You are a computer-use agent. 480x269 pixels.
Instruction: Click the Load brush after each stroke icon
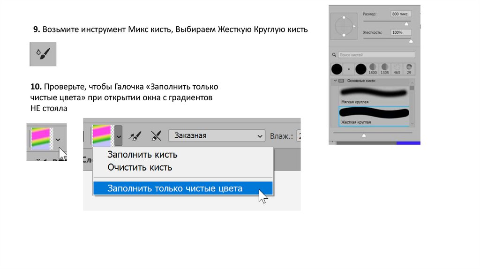(135, 135)
